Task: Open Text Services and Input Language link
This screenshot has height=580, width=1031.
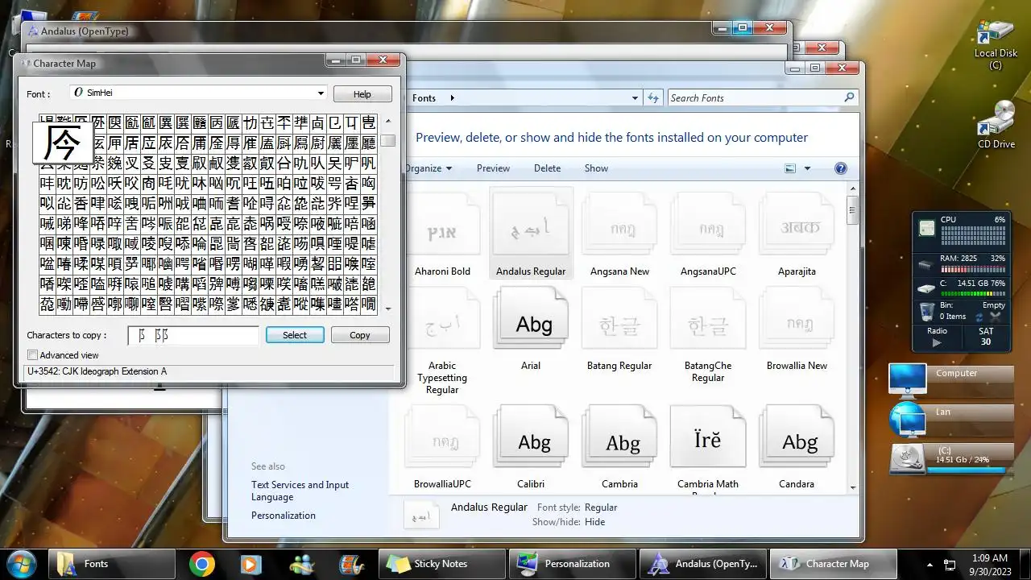Action: coord(300,491)
